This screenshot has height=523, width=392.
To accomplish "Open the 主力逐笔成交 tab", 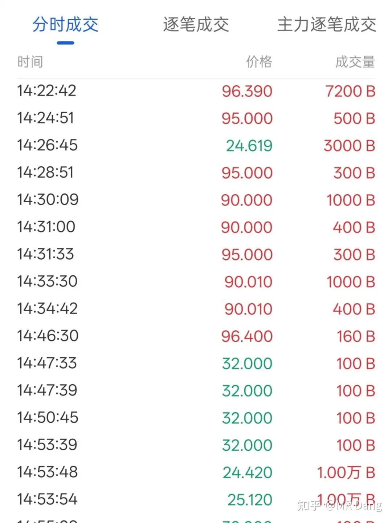I will point(327,25).
